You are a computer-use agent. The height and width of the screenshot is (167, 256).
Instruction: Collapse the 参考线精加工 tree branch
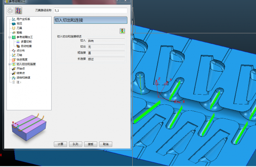(9, 37)
